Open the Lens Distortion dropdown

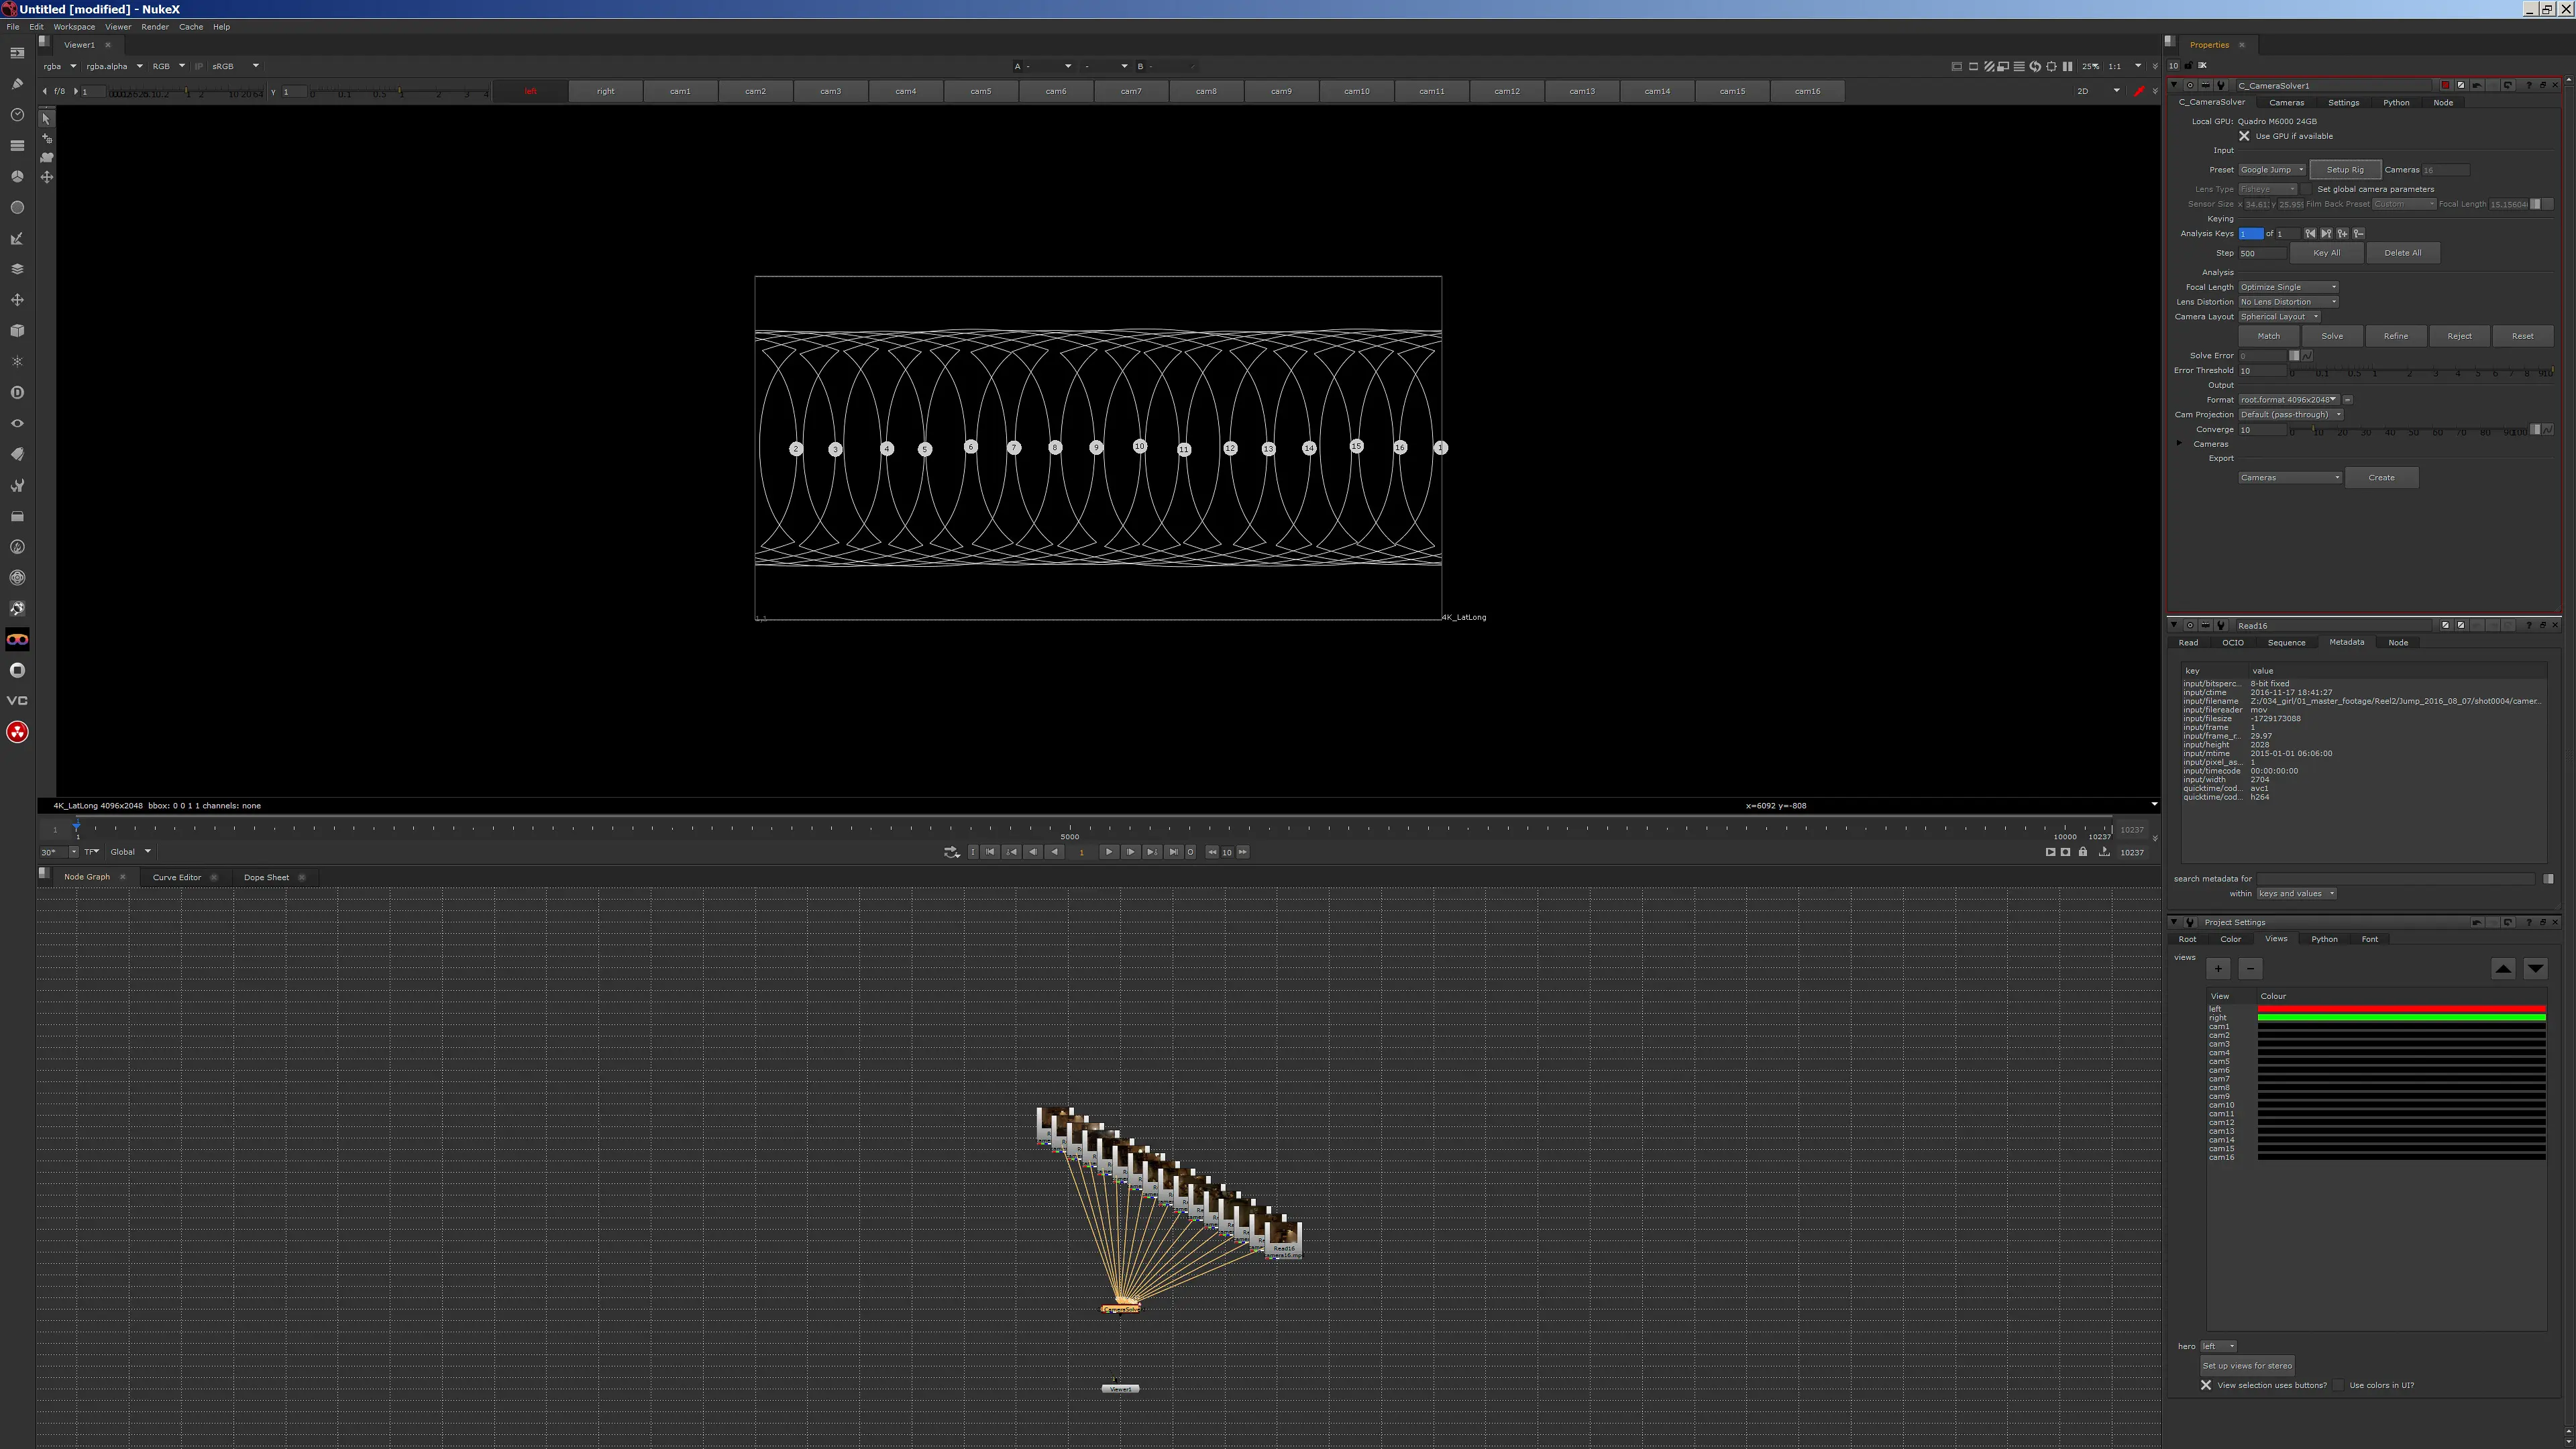click(x=2288, y=302)
